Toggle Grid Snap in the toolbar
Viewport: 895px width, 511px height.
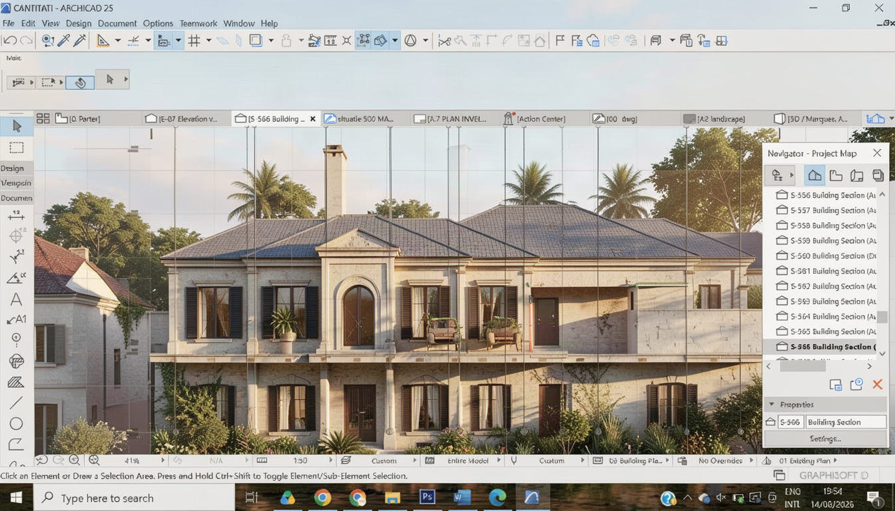[x=194, y=41]
